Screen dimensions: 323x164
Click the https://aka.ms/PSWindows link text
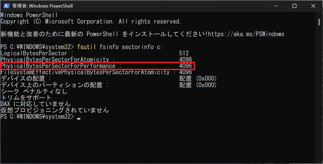pos(246,34)
